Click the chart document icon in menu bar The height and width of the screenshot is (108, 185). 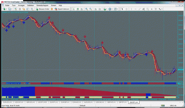3,5
